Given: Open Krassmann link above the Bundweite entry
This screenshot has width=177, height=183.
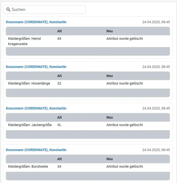Looking at the screenshot, I should pos(36,150).
